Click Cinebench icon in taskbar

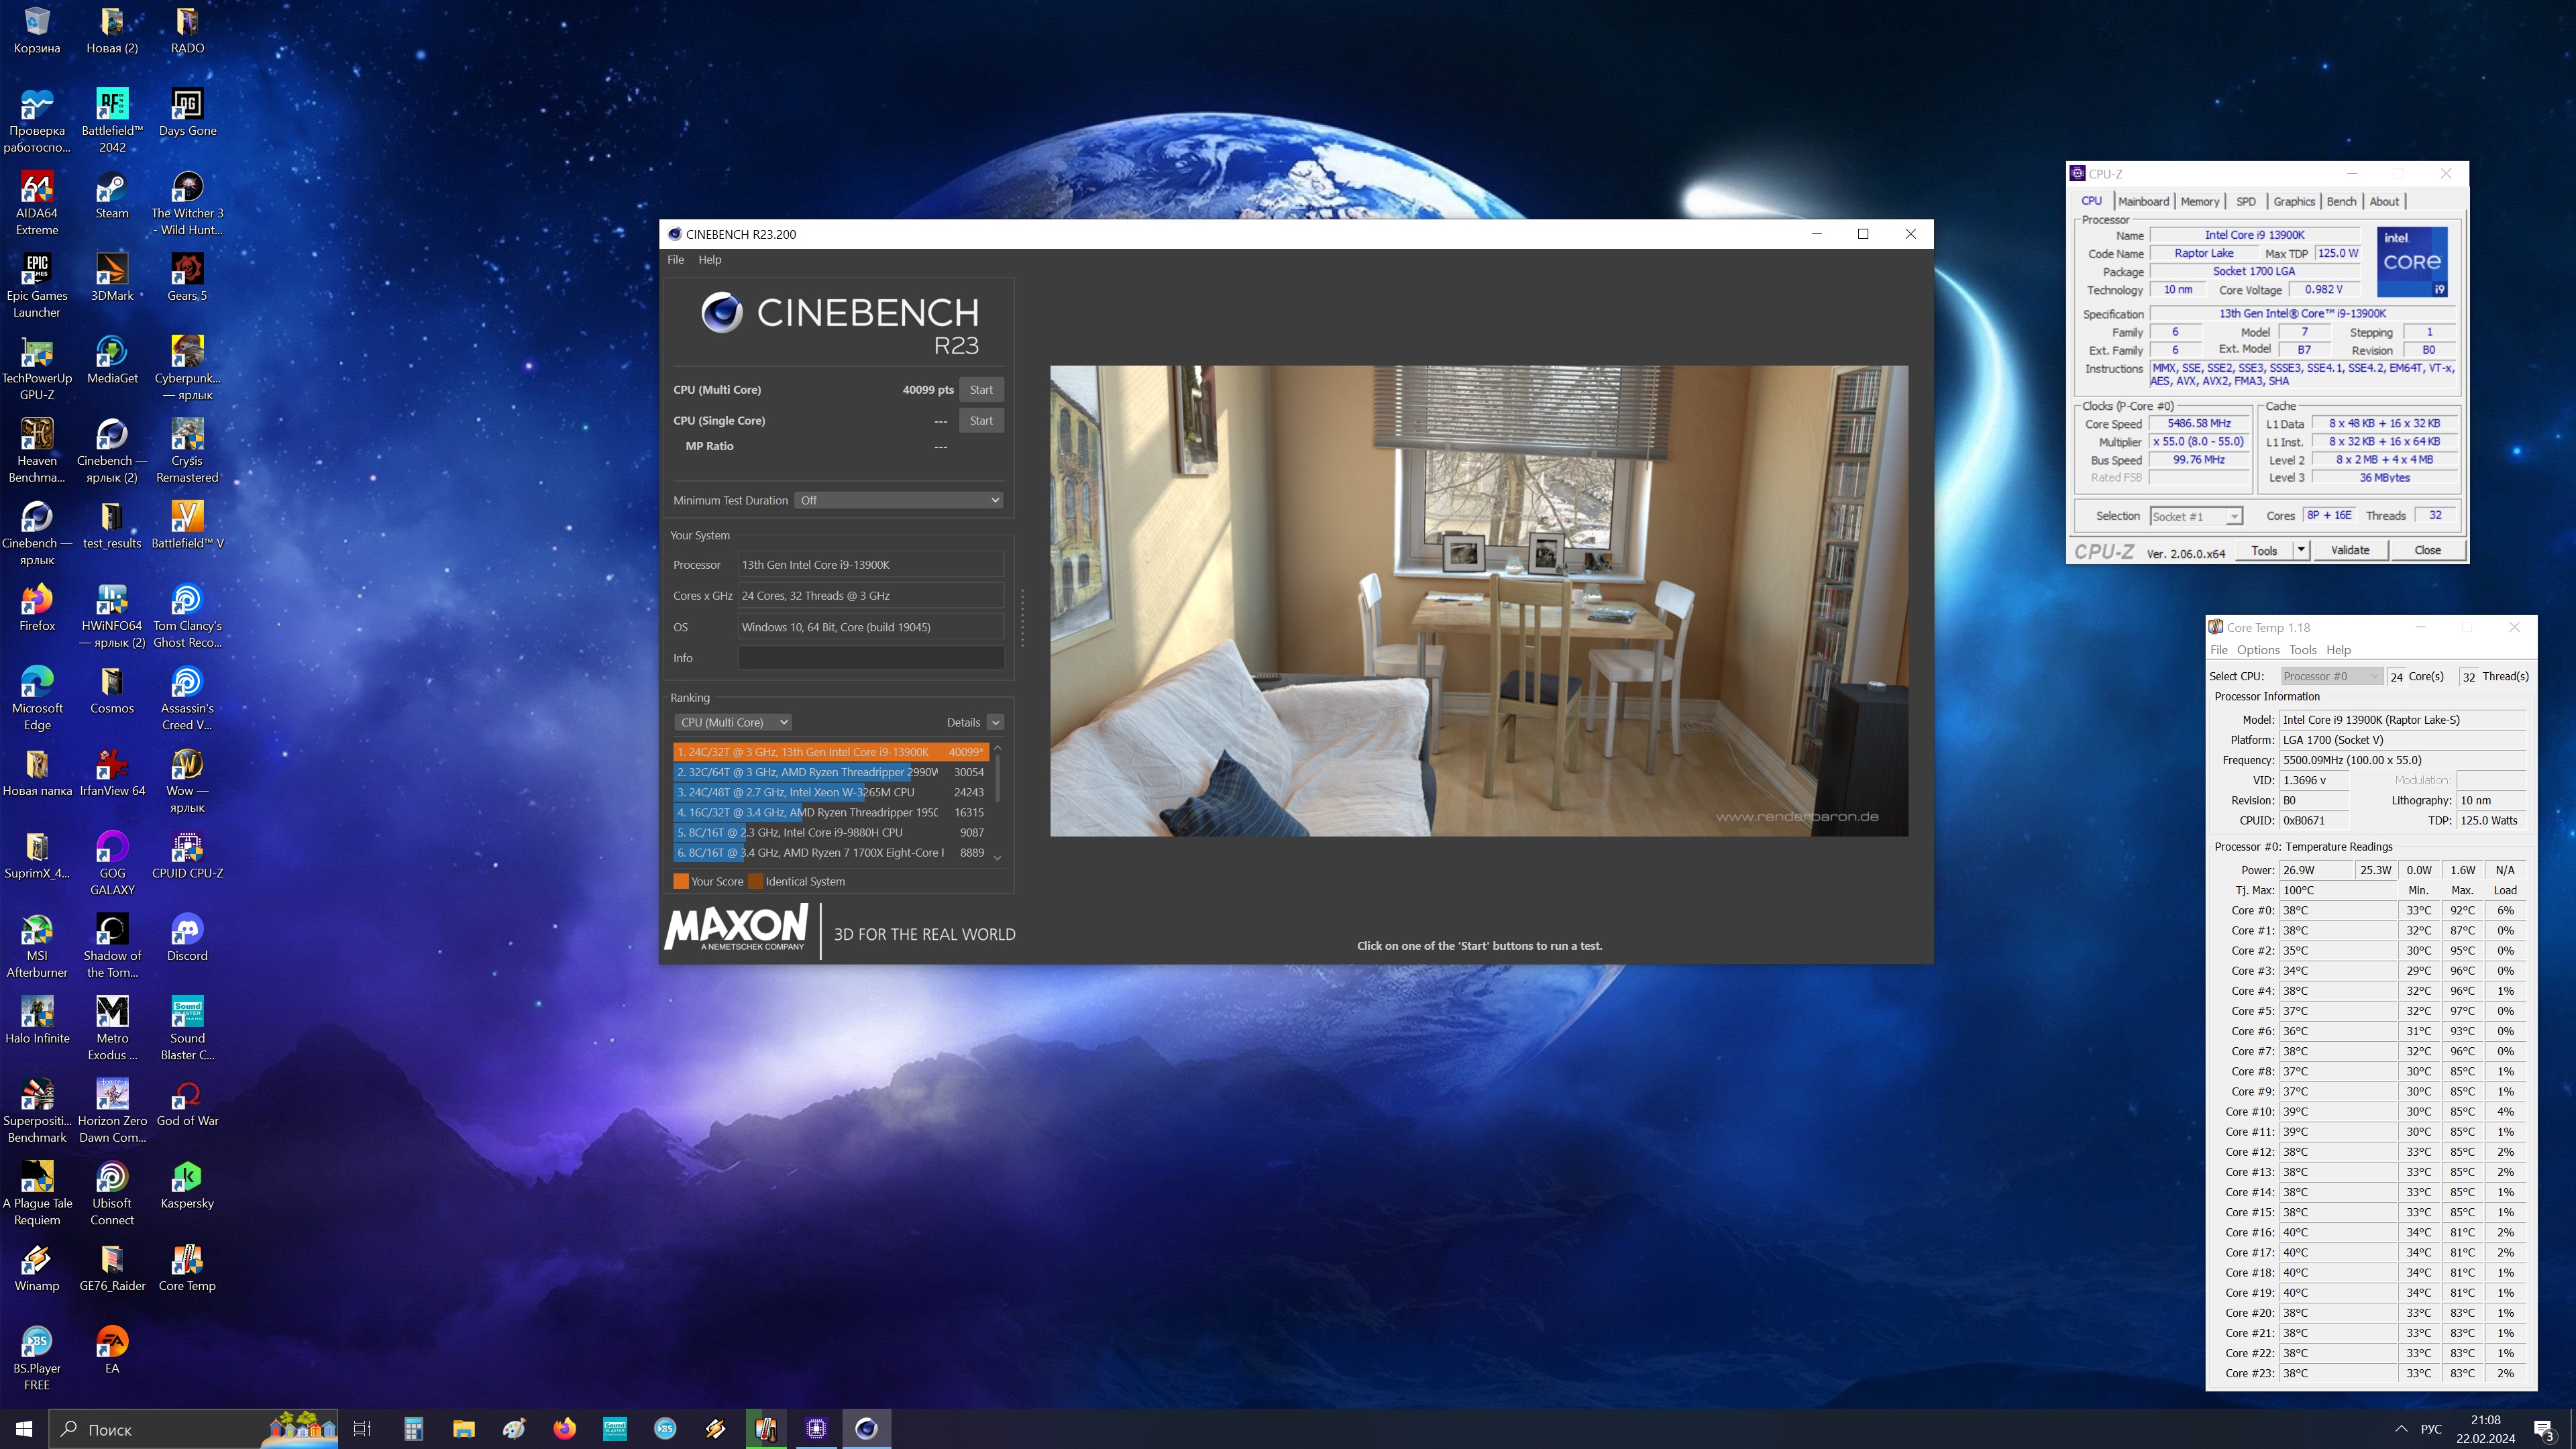pyautogui.click(x=866, y=1428)
